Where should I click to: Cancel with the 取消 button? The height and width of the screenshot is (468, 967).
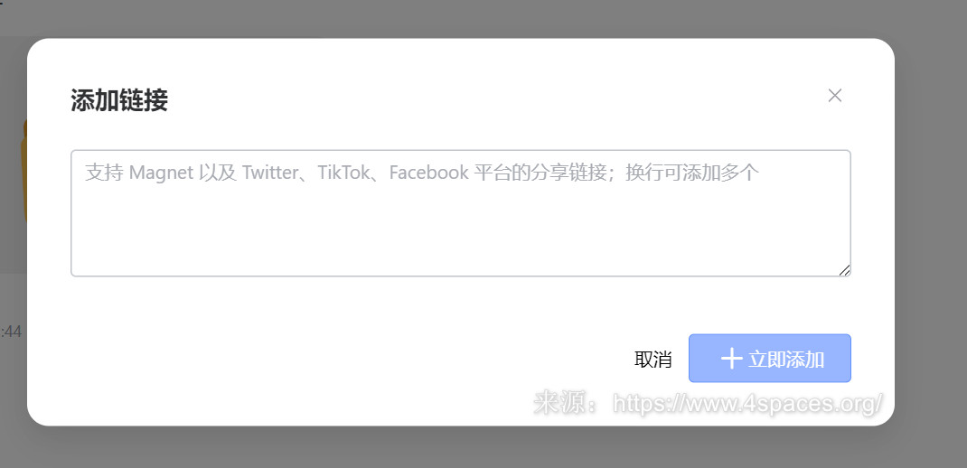(653, 359)
